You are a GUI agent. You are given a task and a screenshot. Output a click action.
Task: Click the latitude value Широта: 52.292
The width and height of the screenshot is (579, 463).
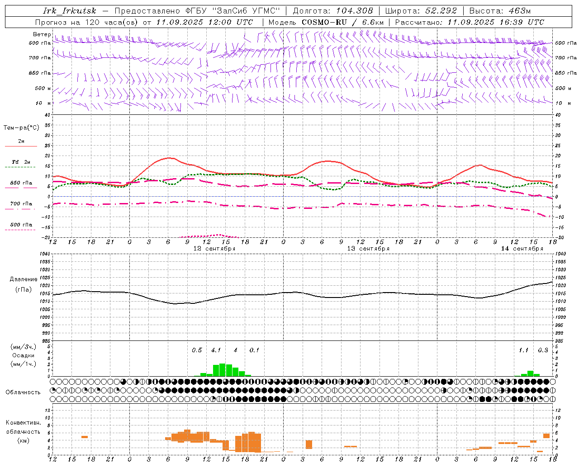pos(421,11)
